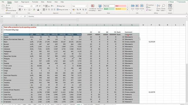
Task: Align text right
Action: [49, 10]
